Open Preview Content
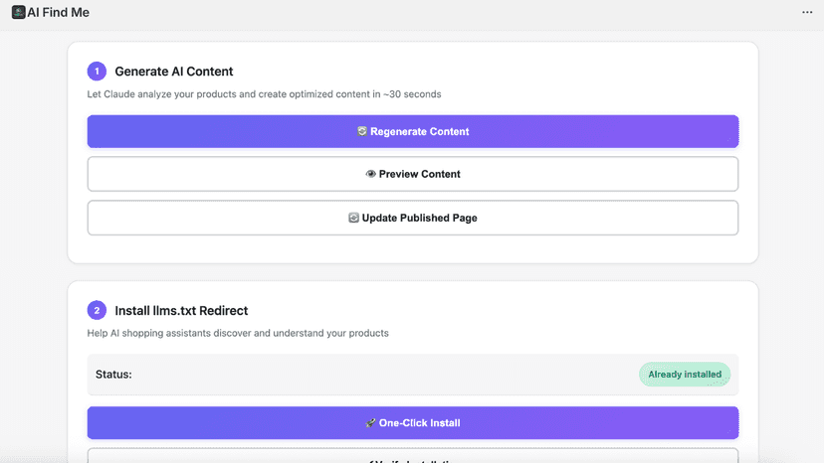The height and width of the screenshot is (463, 824). (413, 174)
